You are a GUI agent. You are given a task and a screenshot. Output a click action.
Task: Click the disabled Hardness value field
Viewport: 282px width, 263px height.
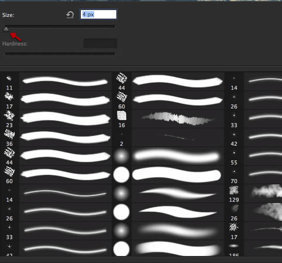(100, 43)
